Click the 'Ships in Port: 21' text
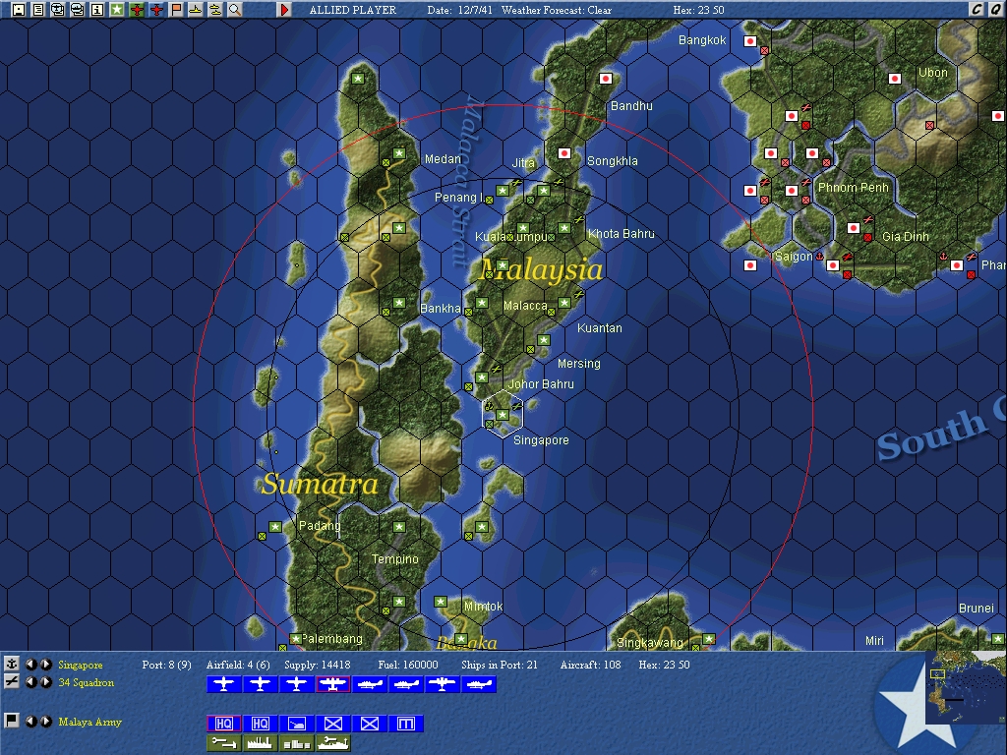This screenshot has height=755, width=1007. [x=499, y=666]
